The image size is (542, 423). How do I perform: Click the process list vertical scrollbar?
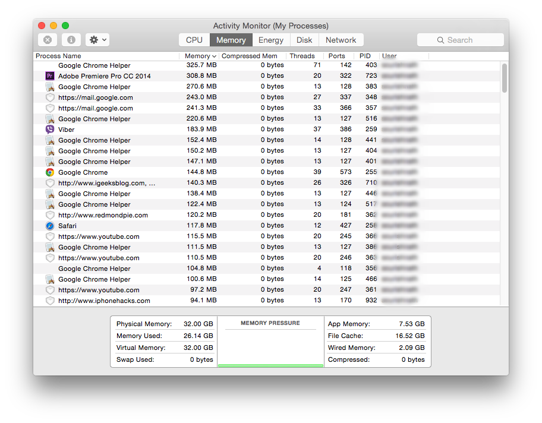click(505, 78)
